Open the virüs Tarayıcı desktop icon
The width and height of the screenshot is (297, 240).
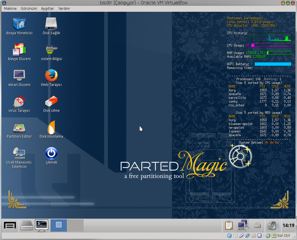point(19,104)
